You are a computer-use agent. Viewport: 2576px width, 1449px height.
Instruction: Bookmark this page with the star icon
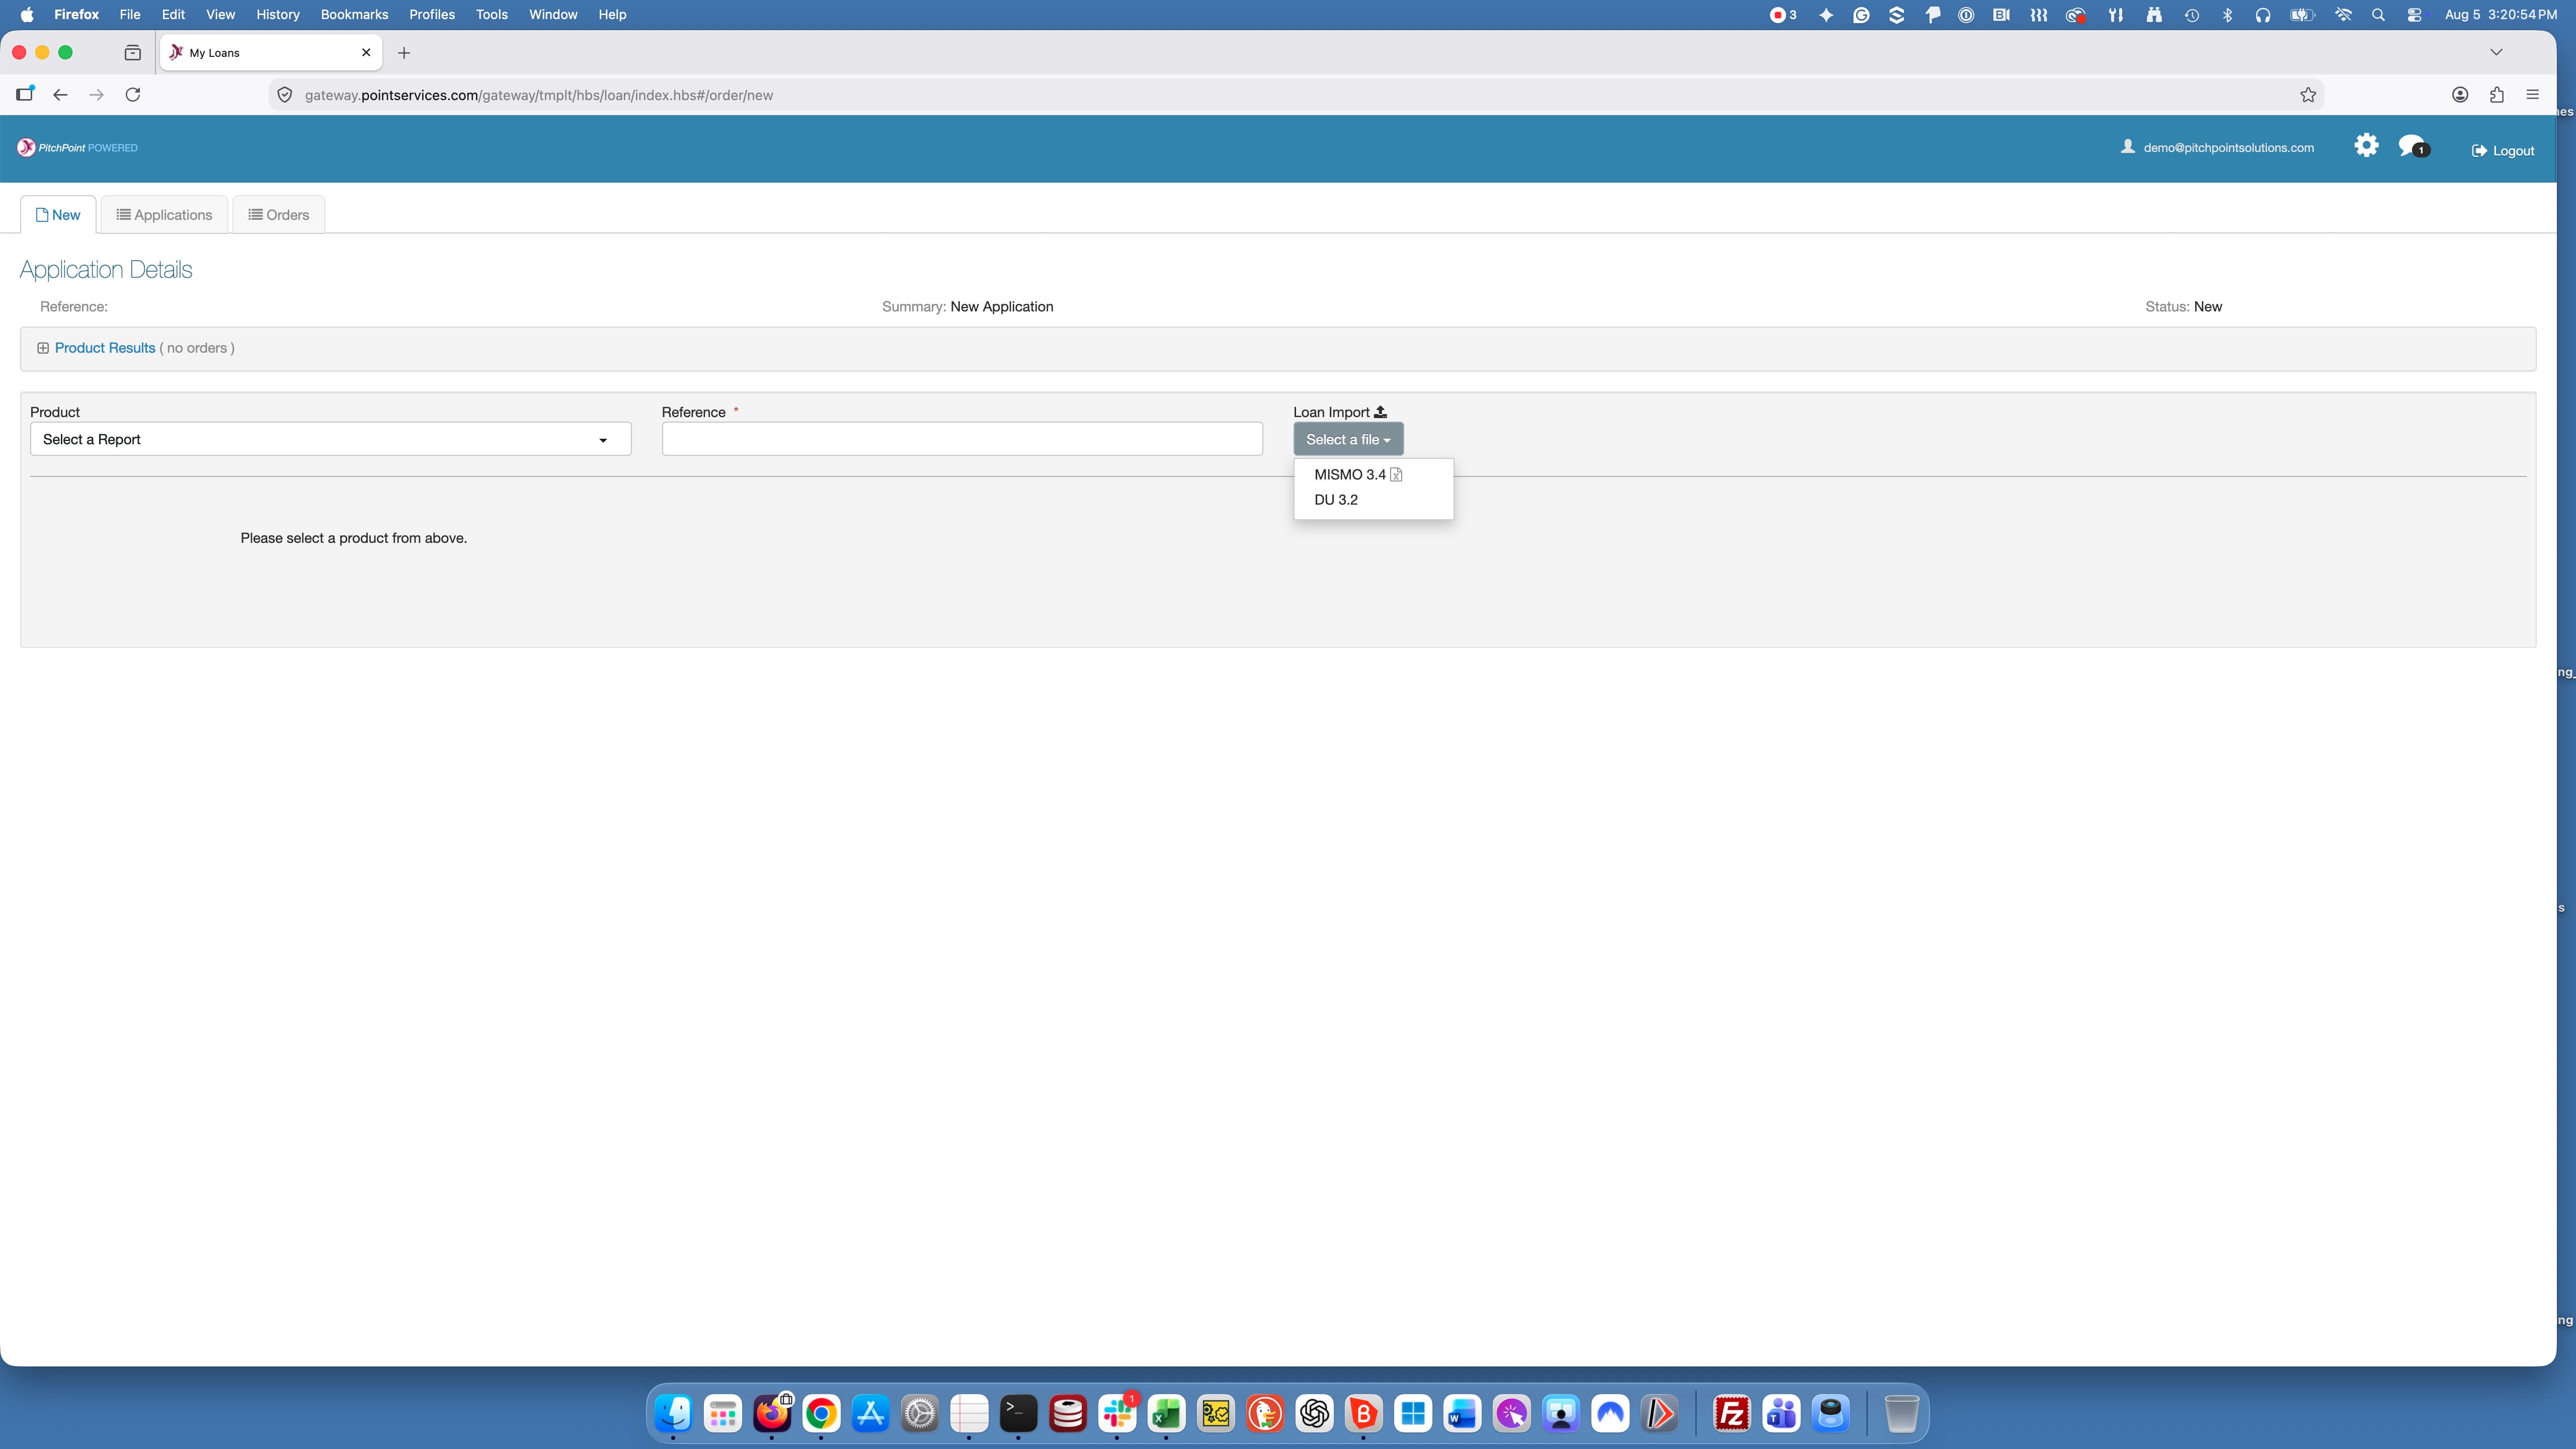[x=2308, y=95]
